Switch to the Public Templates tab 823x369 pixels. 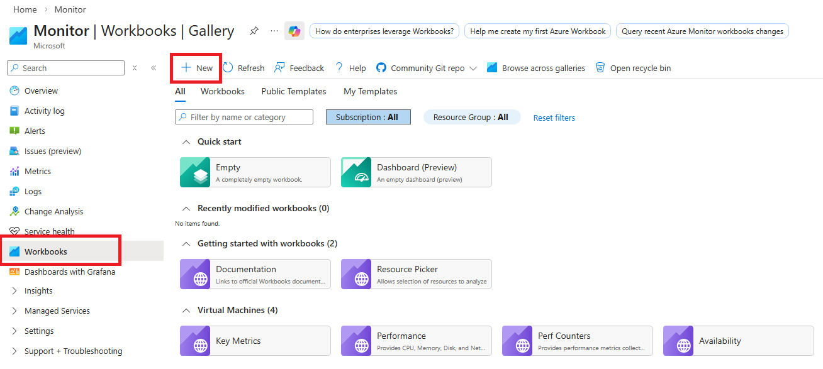pos(293,91)
